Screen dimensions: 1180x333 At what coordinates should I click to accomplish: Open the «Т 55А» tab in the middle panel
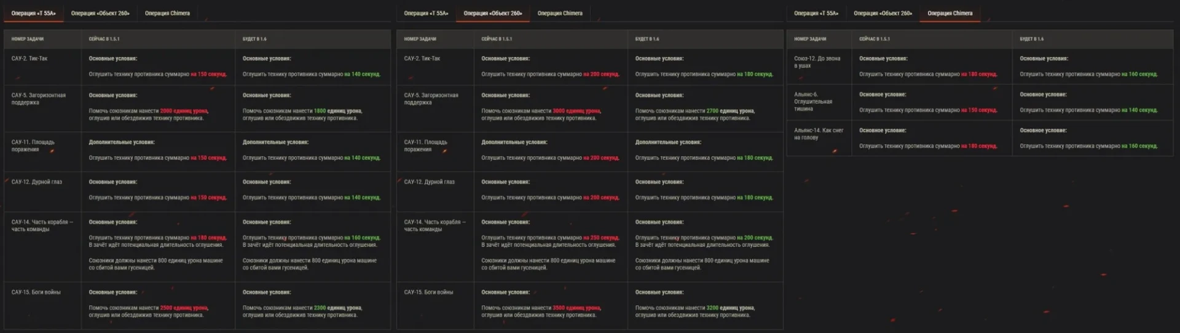tap(426, 13)
